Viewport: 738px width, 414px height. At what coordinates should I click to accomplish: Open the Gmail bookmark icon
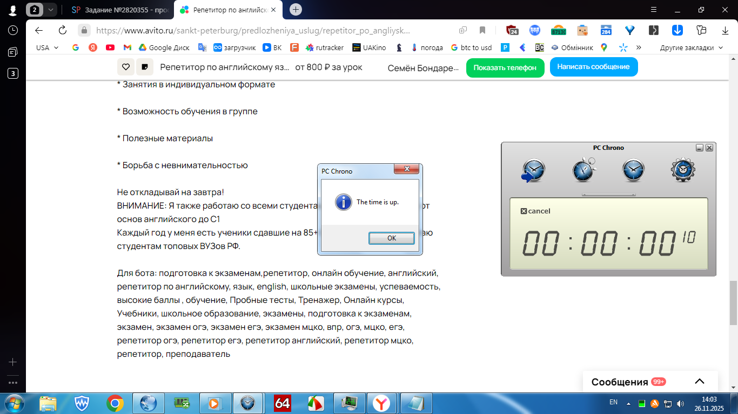tap(128, 47)
